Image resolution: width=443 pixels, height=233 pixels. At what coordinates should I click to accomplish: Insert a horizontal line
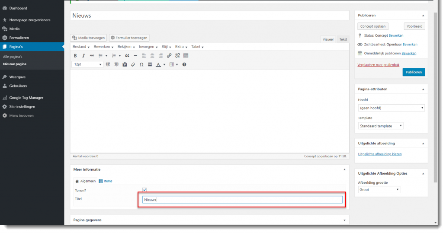[135, 56]
